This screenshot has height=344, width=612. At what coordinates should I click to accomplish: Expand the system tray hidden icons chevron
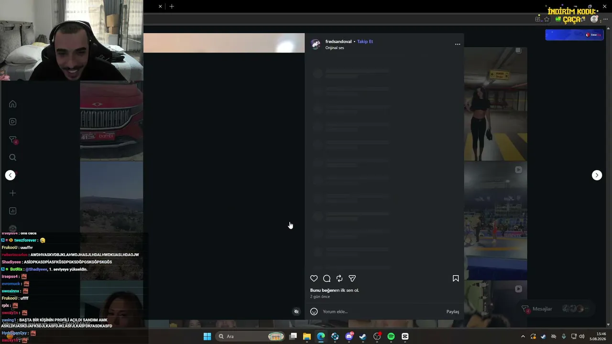[523, 336]
